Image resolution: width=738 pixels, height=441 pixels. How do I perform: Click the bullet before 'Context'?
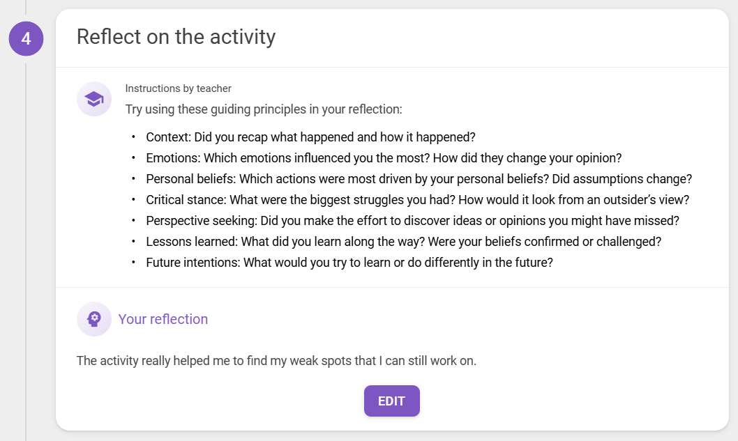(x=134, y=137)
